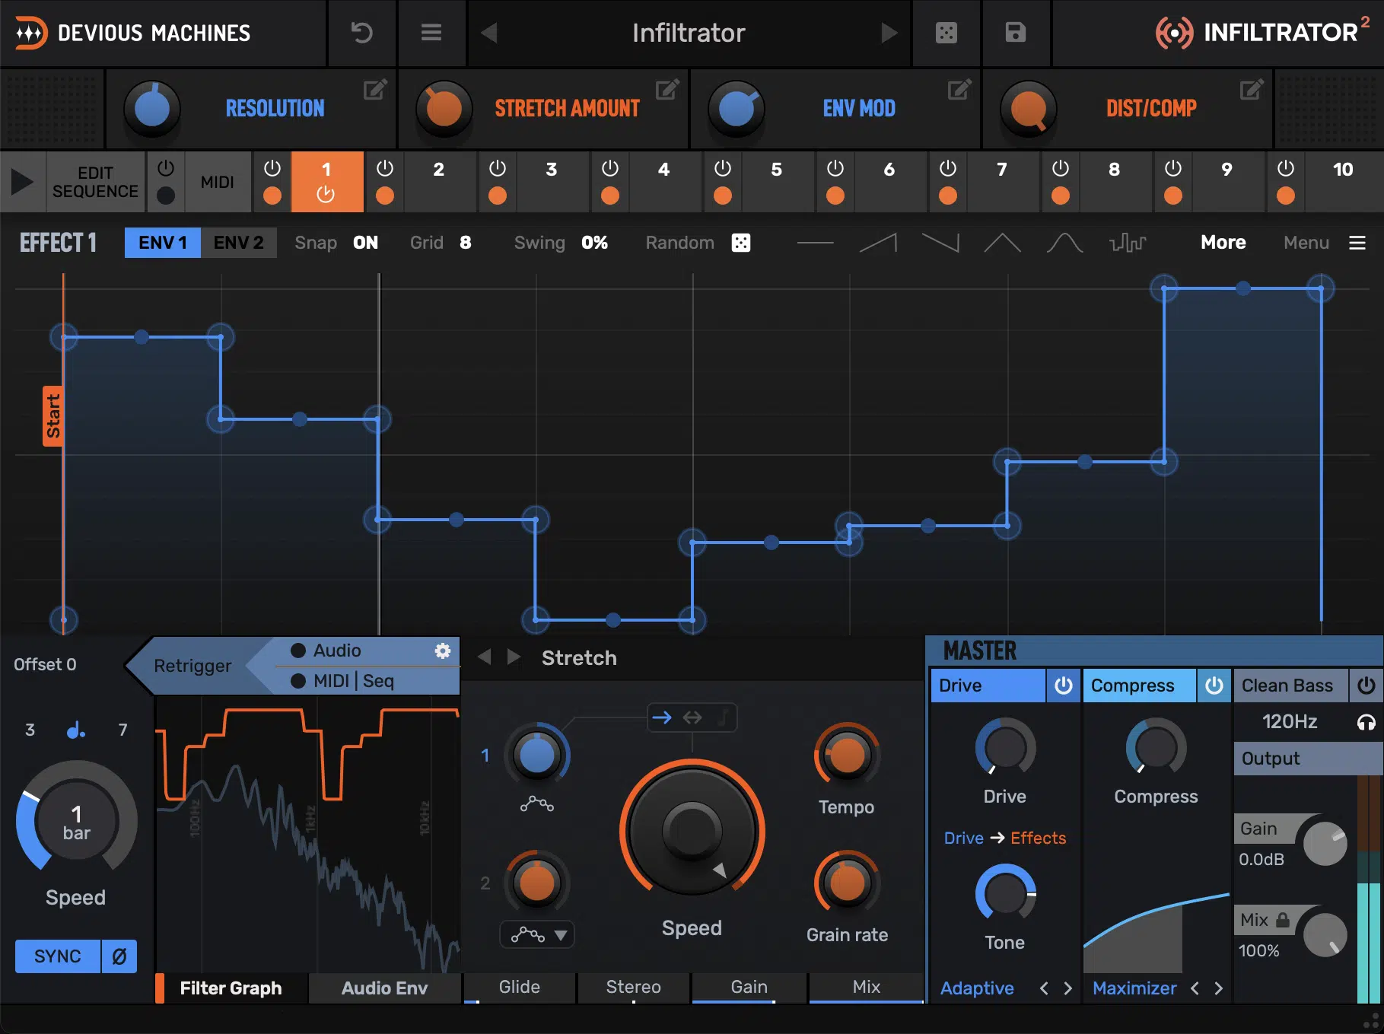The height and width of the screenshot is (1034, 1384).
Task: Select the Audio Env tab
Action: [384, 988]
